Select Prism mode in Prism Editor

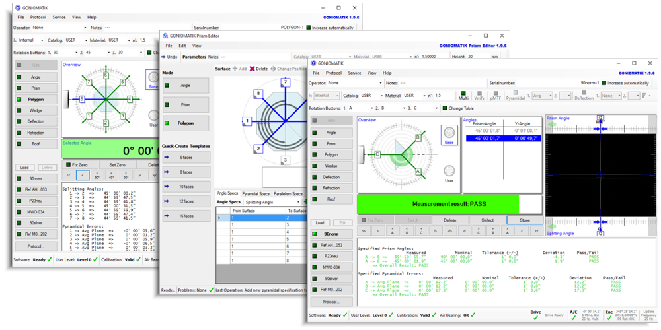point(186,104)
